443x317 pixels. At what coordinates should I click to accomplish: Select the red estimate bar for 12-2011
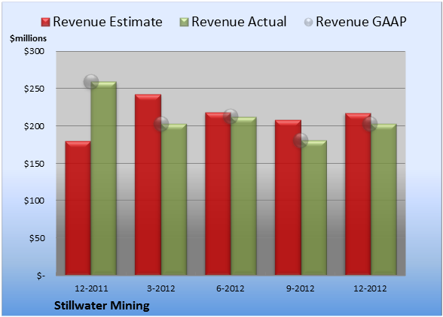[x=78, y=208]
